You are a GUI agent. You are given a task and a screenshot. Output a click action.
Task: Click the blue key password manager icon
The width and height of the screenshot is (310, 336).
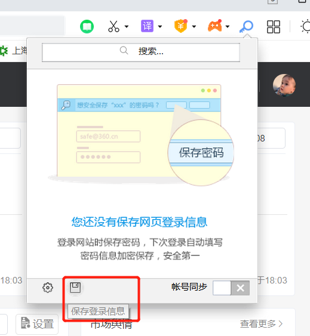tap(246, 27)
